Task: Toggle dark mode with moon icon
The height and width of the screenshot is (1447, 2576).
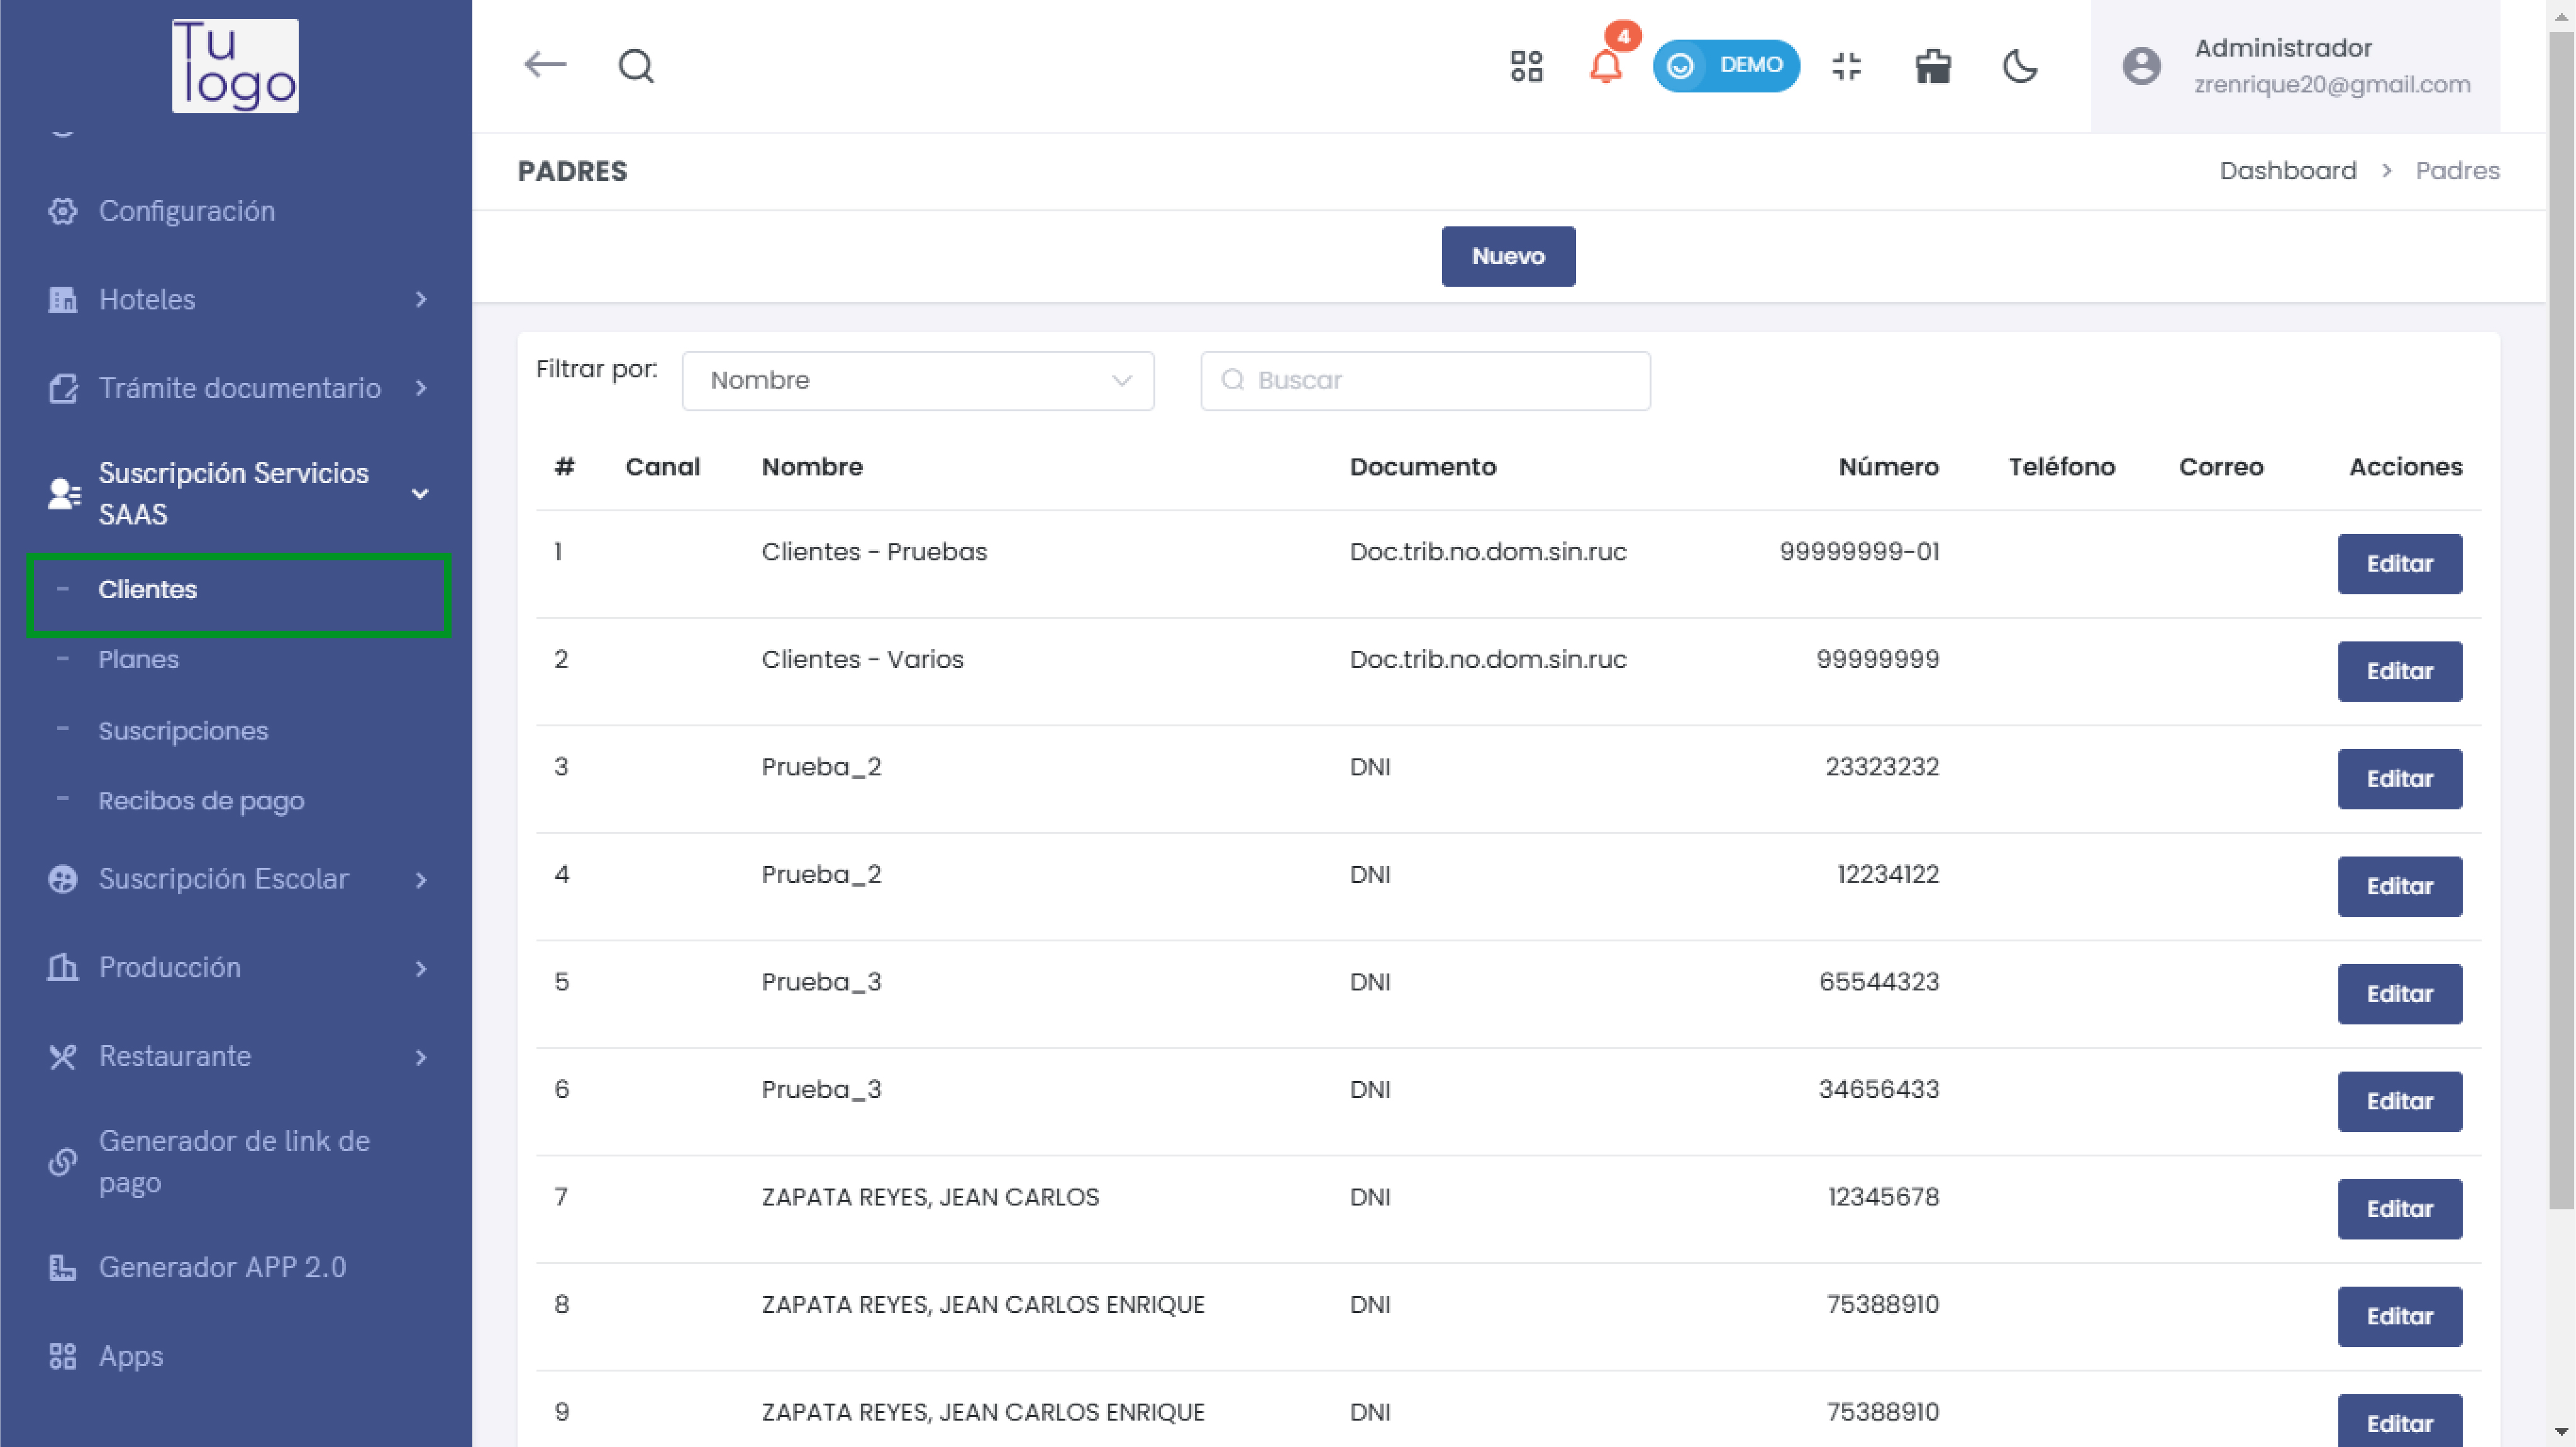Action: coord(2020,66)
